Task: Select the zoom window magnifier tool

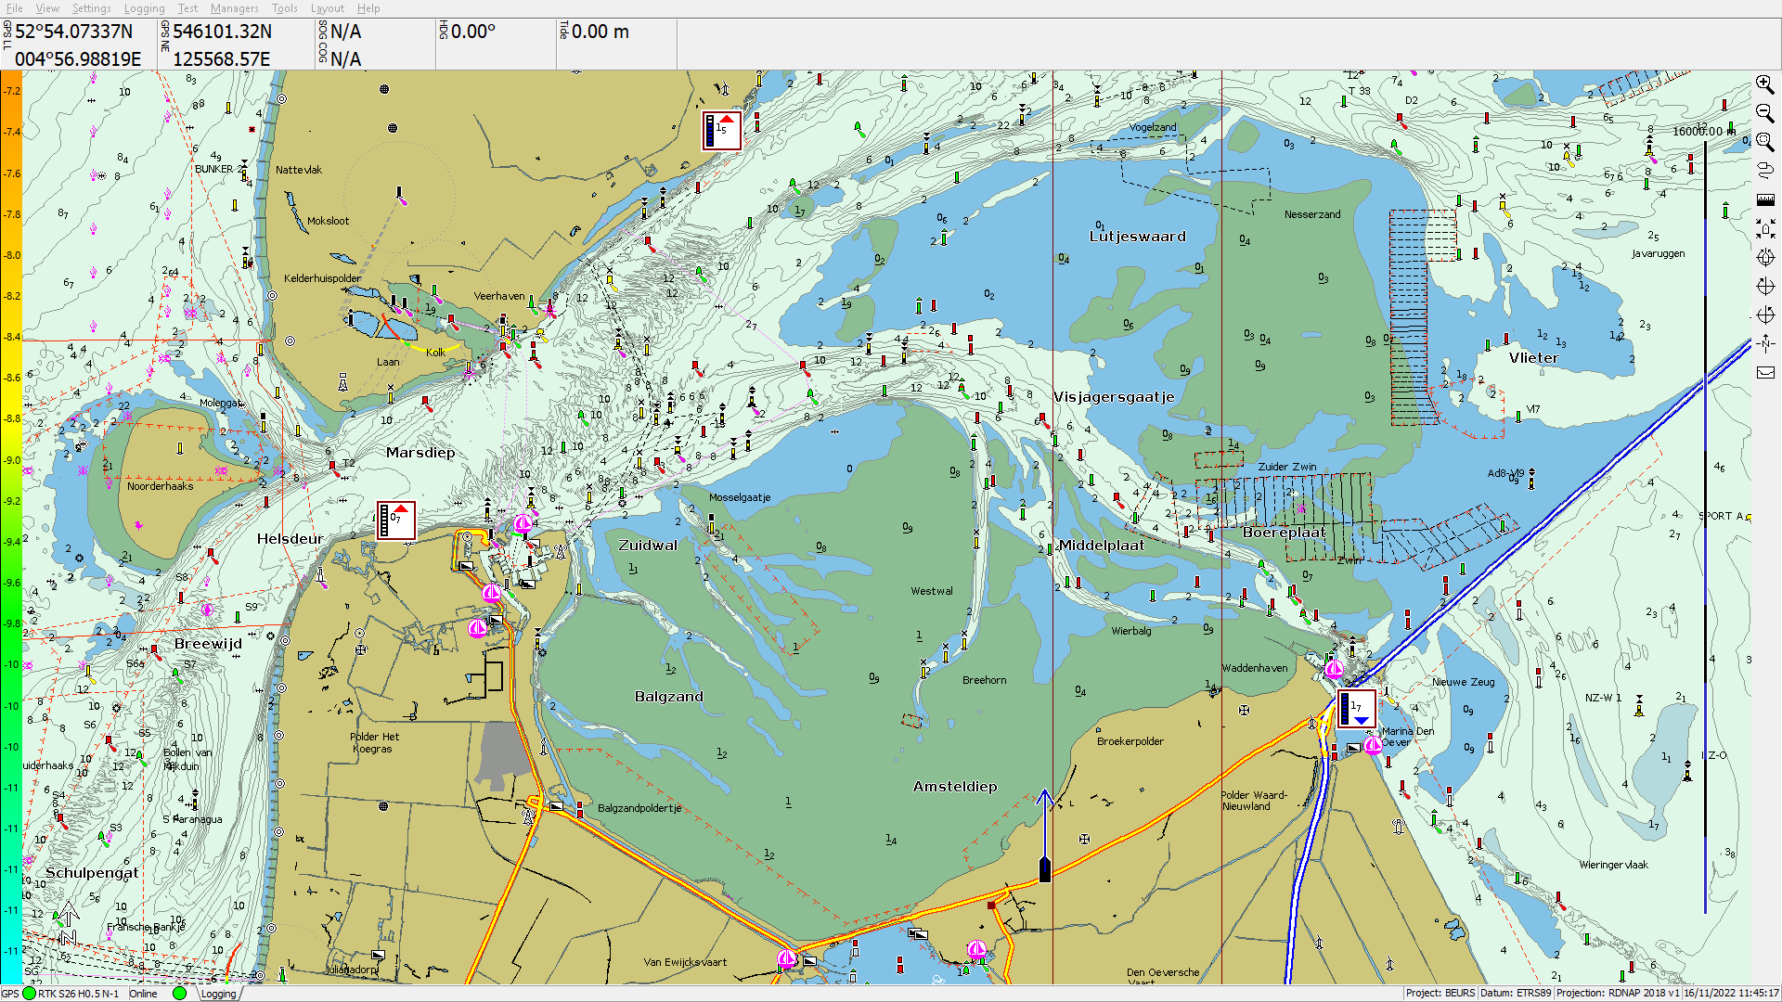Action: 1764,142
